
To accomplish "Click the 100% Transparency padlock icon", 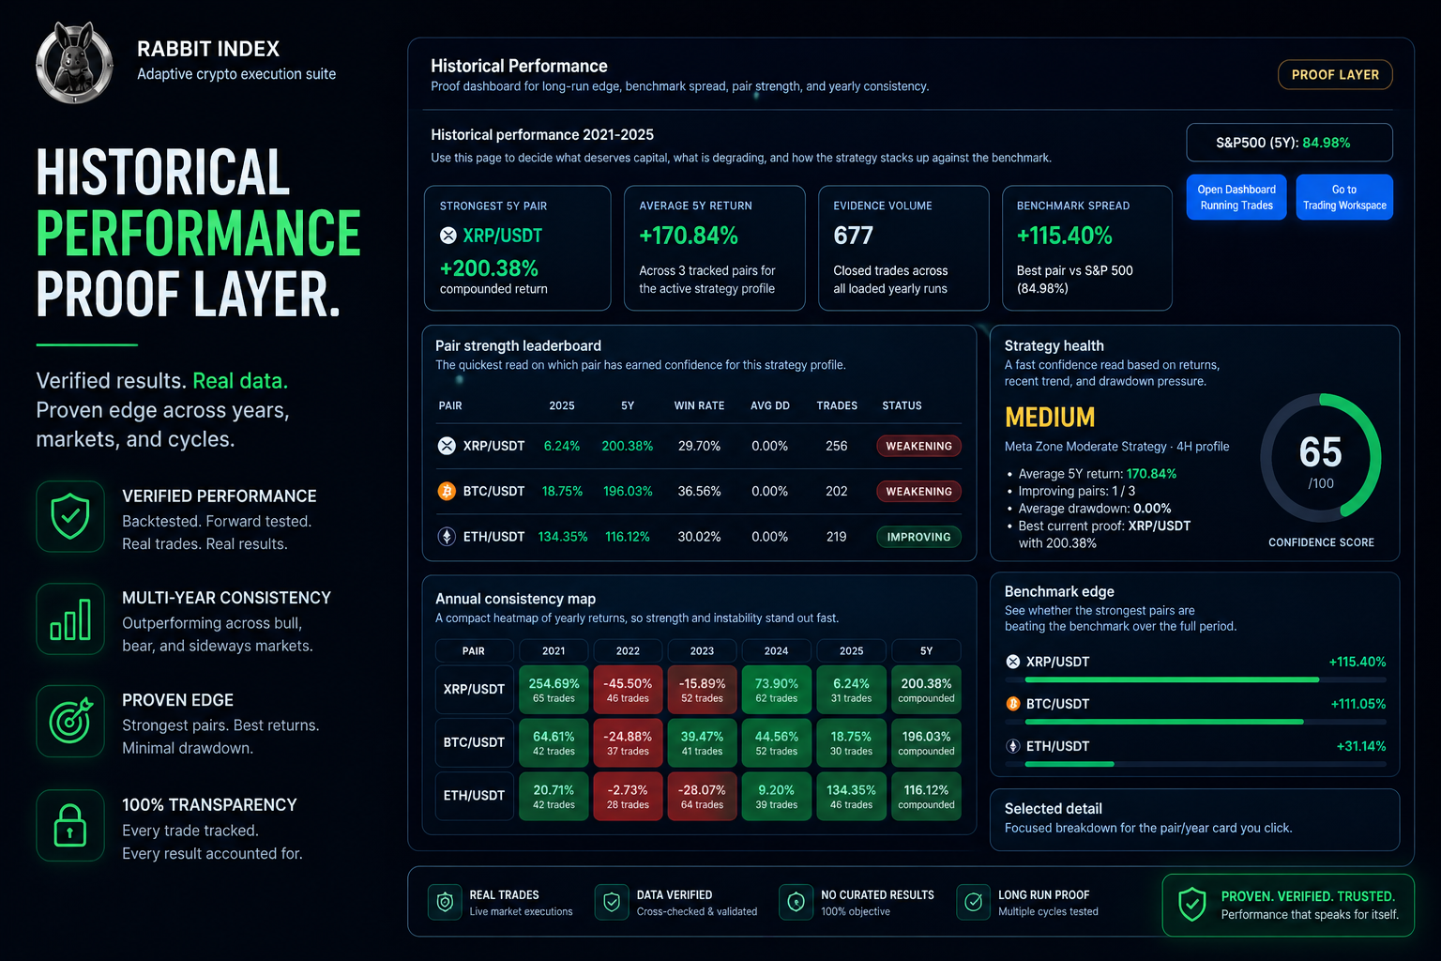I will pyautogui.click(x=70, y=826).
